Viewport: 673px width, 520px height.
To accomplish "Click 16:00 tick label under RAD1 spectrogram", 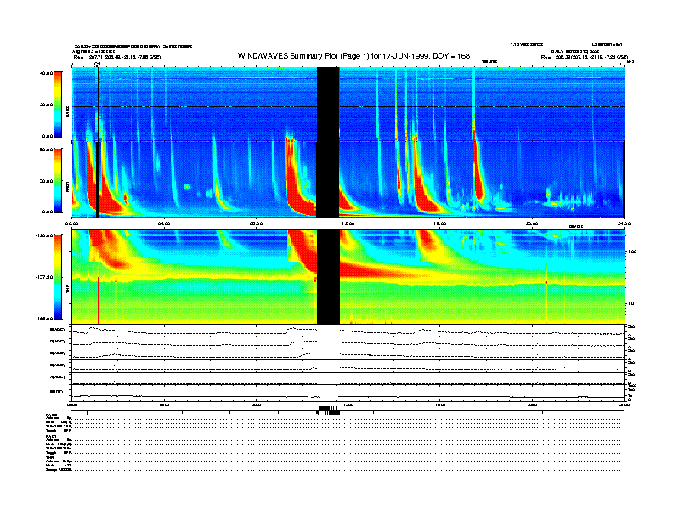I will 440,223.
